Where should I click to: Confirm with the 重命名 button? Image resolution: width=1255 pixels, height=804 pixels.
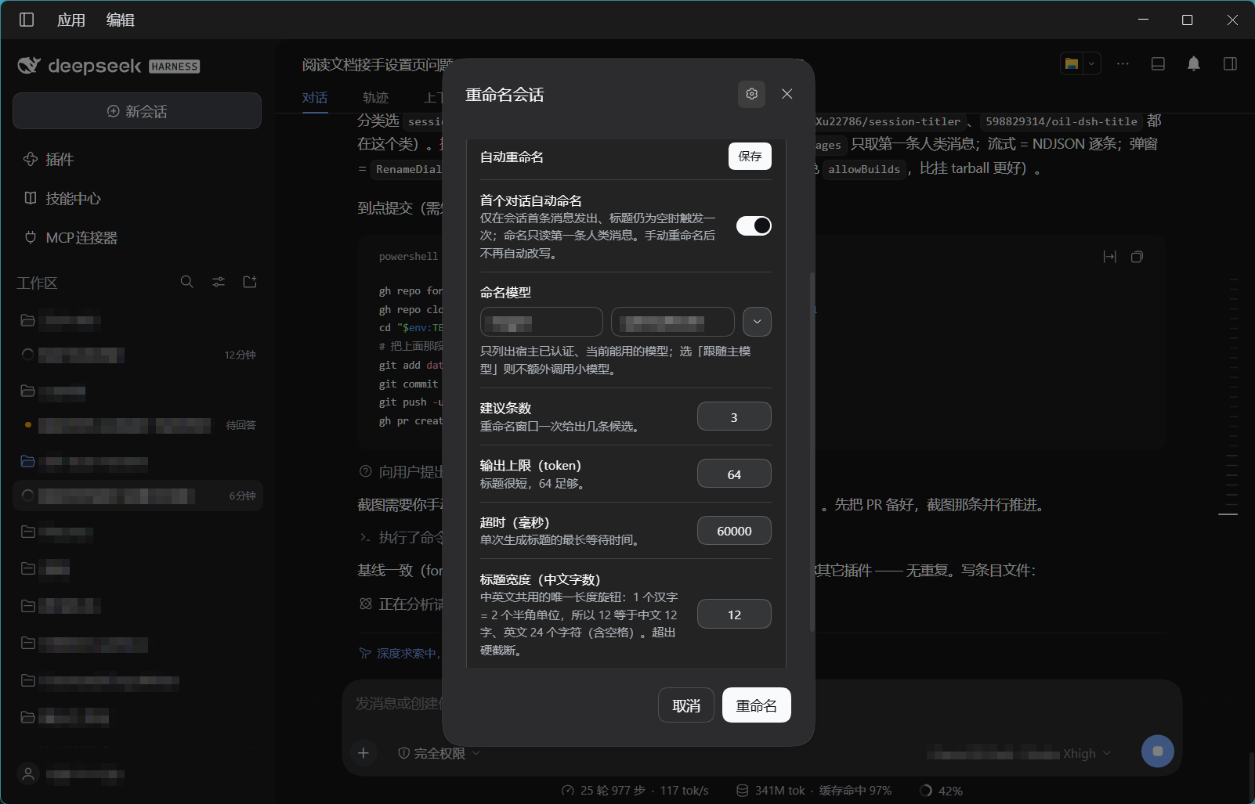coord(756,705)
